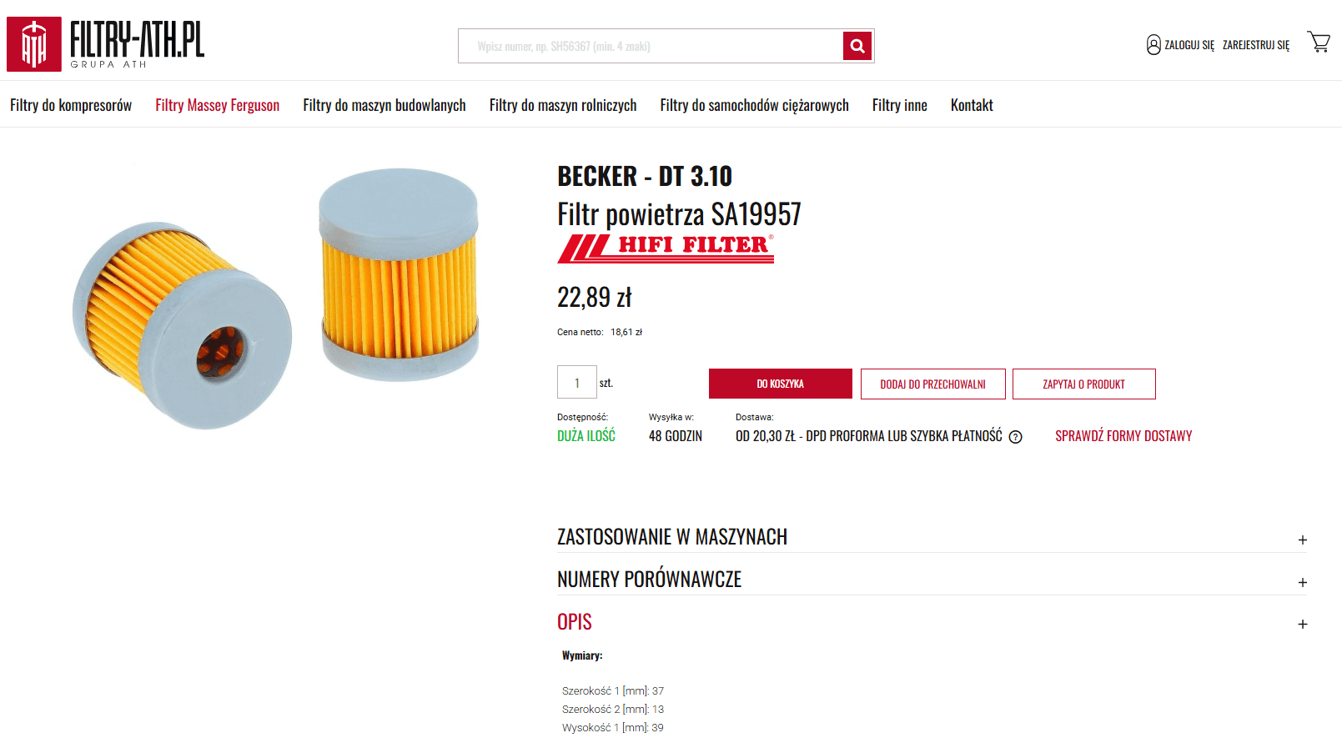This screenshot has width=1342, height=748.
Task: Click the HIFI FILTER brand logo
Action: pyautogui.click(x=666, y=248)
